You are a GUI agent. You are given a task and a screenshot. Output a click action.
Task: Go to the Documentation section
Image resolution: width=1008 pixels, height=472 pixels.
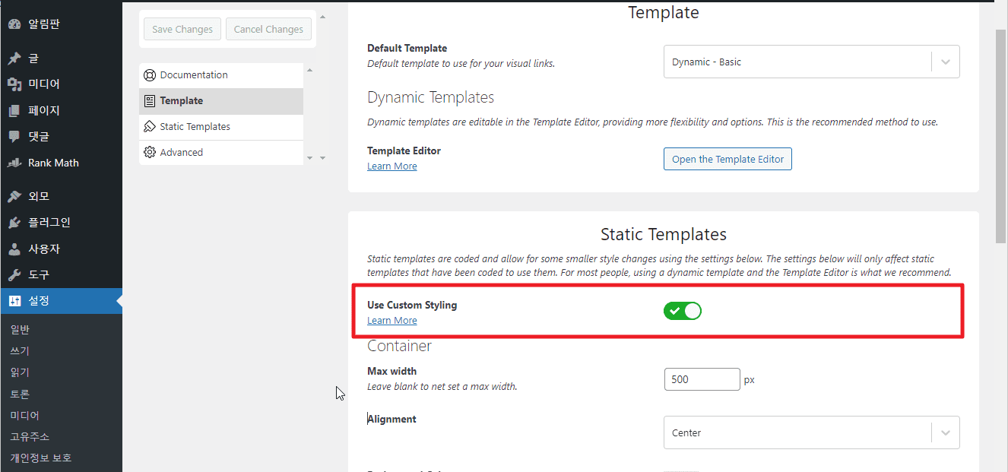click(x=193, y=75)
